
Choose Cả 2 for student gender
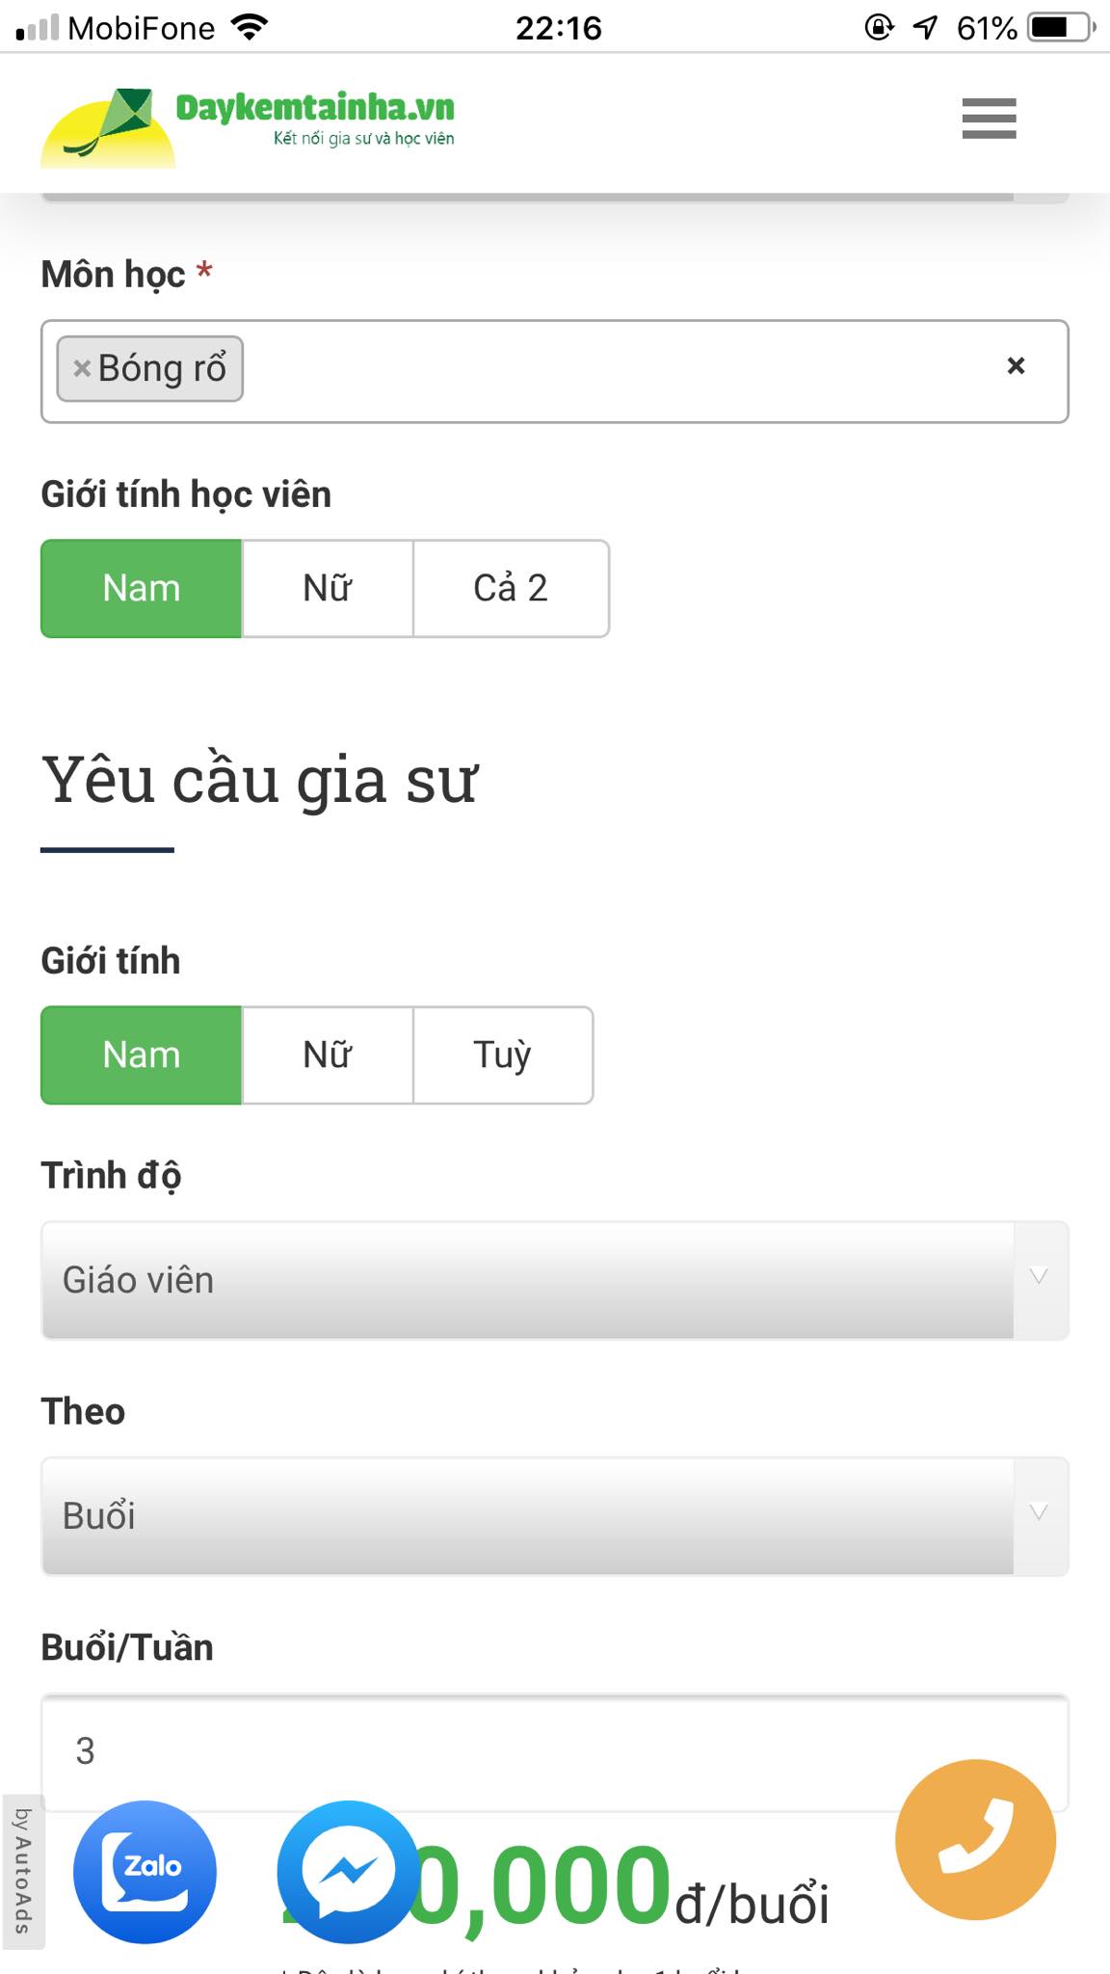click(x=512, y=586)
